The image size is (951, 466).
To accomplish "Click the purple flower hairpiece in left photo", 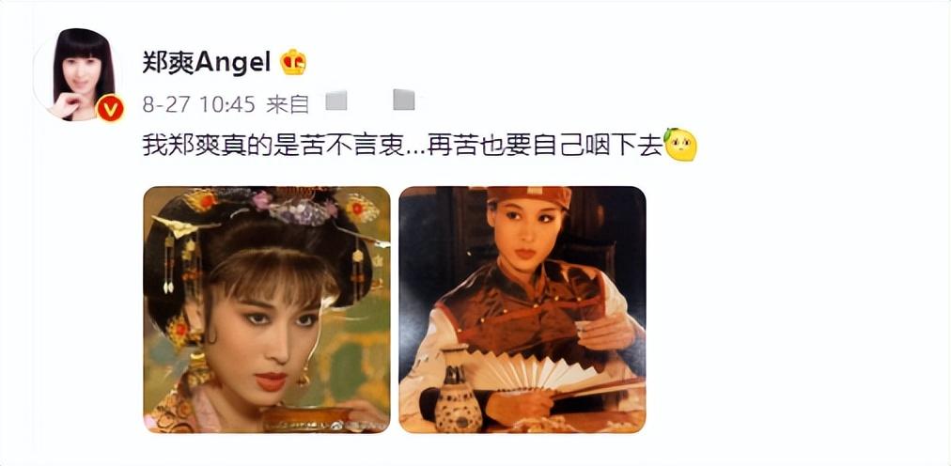I will click(x=297, y=210).
